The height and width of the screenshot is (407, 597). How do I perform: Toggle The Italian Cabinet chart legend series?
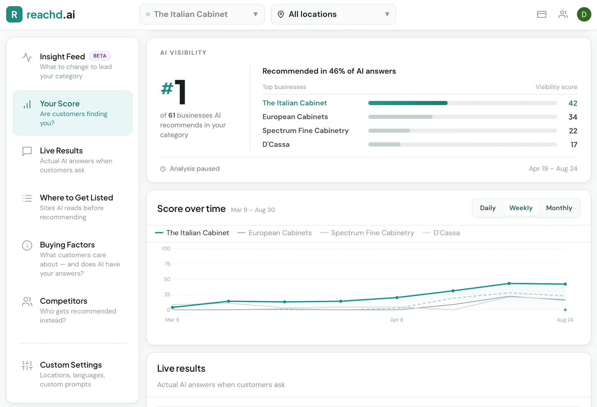click(x=192, y=233)
